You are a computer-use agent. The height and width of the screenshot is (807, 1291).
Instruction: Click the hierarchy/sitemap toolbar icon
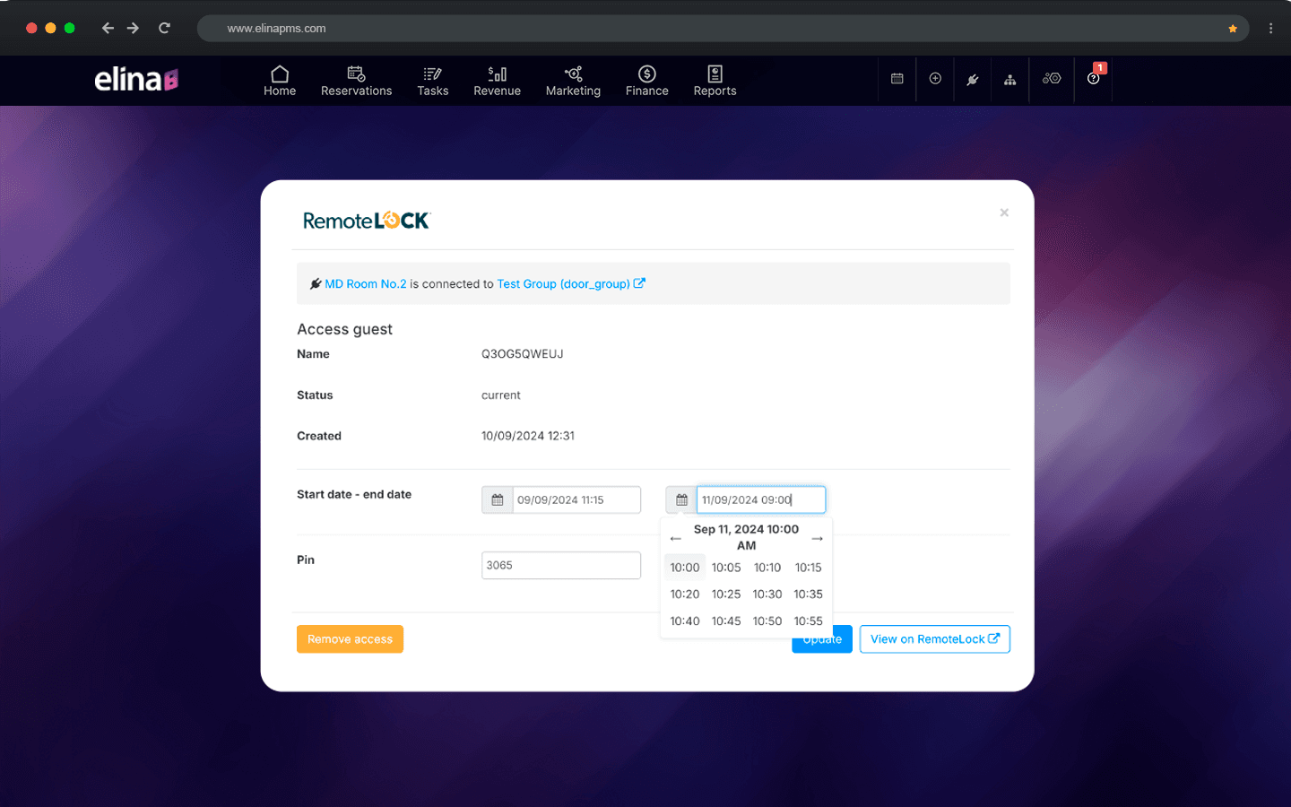pyautogui.click(x=1010, y=79)
